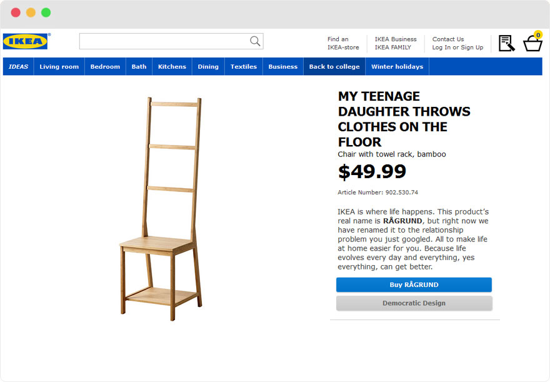Click the Contact Us link
This screenshot has height=382, width=550.
coord(448,39)
